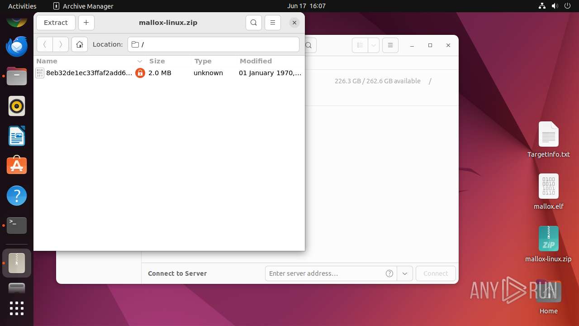Click the encrypted lock icon on file
The width and height of the screenshot is (579, 326).
tap(140, 73)
